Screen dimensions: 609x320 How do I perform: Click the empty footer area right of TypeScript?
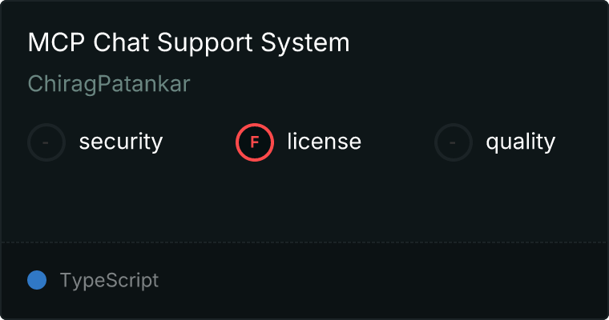click(x=385, y=281)
